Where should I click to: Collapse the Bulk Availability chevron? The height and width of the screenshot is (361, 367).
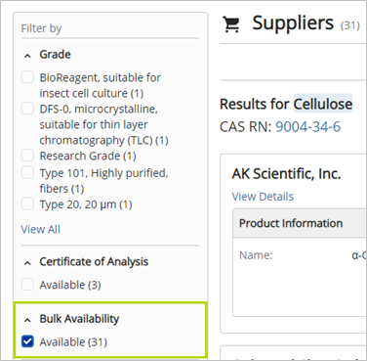(x=27, y=320)
